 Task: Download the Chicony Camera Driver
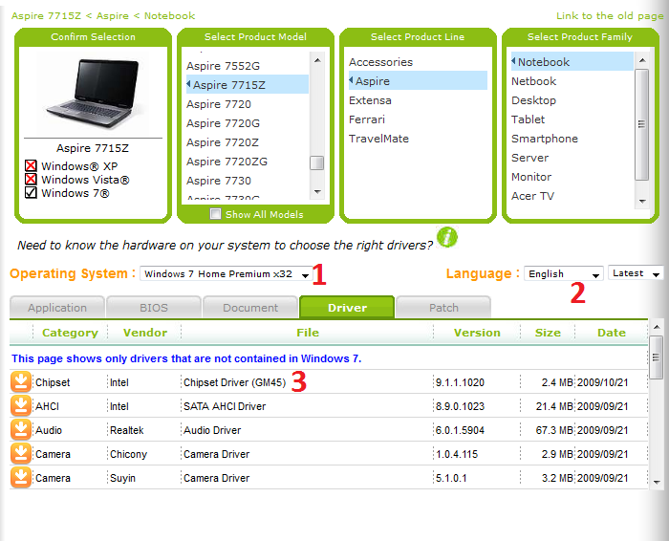[x=20, y=453]
